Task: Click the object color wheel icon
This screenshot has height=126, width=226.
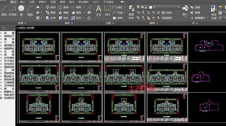Action: pyautogui.click(x=220, y=7)
